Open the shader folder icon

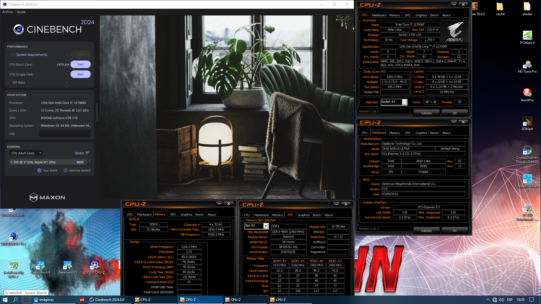(527, 9)
